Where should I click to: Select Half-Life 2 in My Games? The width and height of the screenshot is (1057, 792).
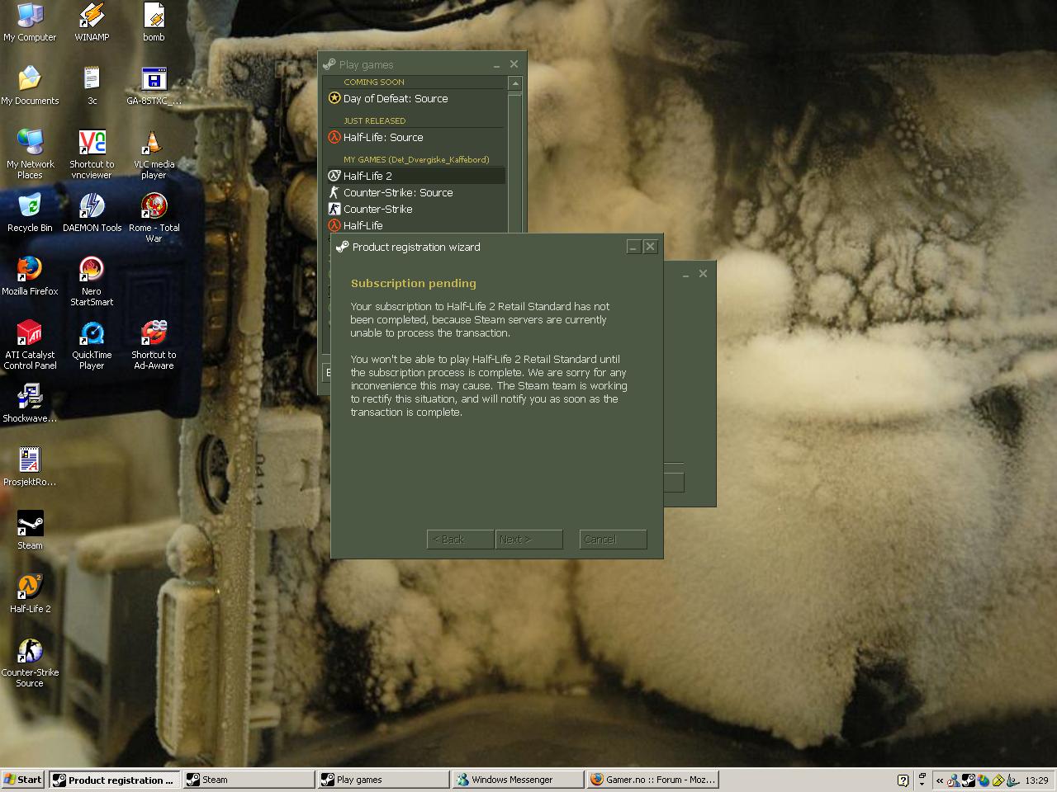click(415, 176)
